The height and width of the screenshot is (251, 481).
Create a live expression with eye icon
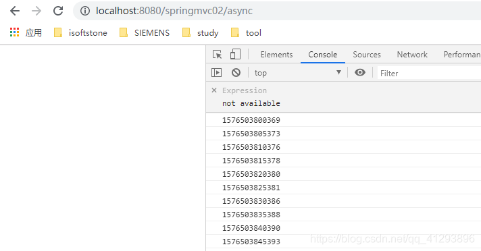point(360,73)
